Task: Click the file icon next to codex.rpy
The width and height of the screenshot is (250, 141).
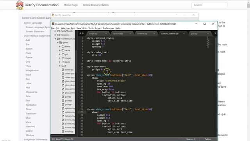Action: point(63,70)
